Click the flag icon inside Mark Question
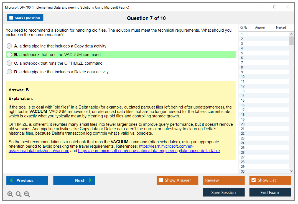 [x=11, y=17]
